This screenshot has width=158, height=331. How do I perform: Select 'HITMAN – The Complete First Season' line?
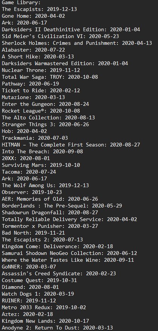pos(71,145)
